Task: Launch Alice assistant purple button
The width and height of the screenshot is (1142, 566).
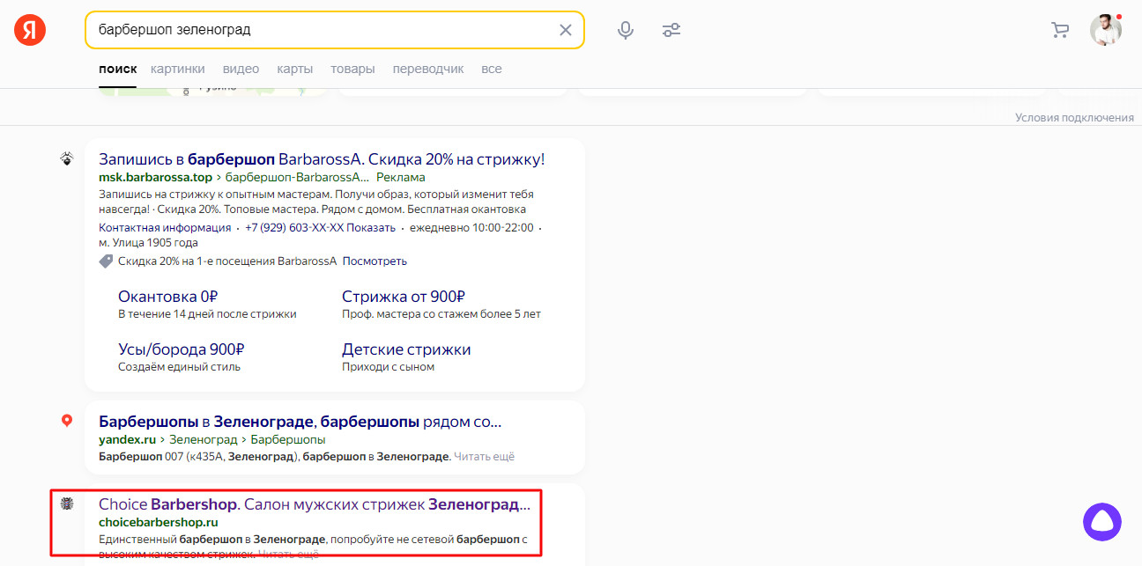Action: point(1101,522)
